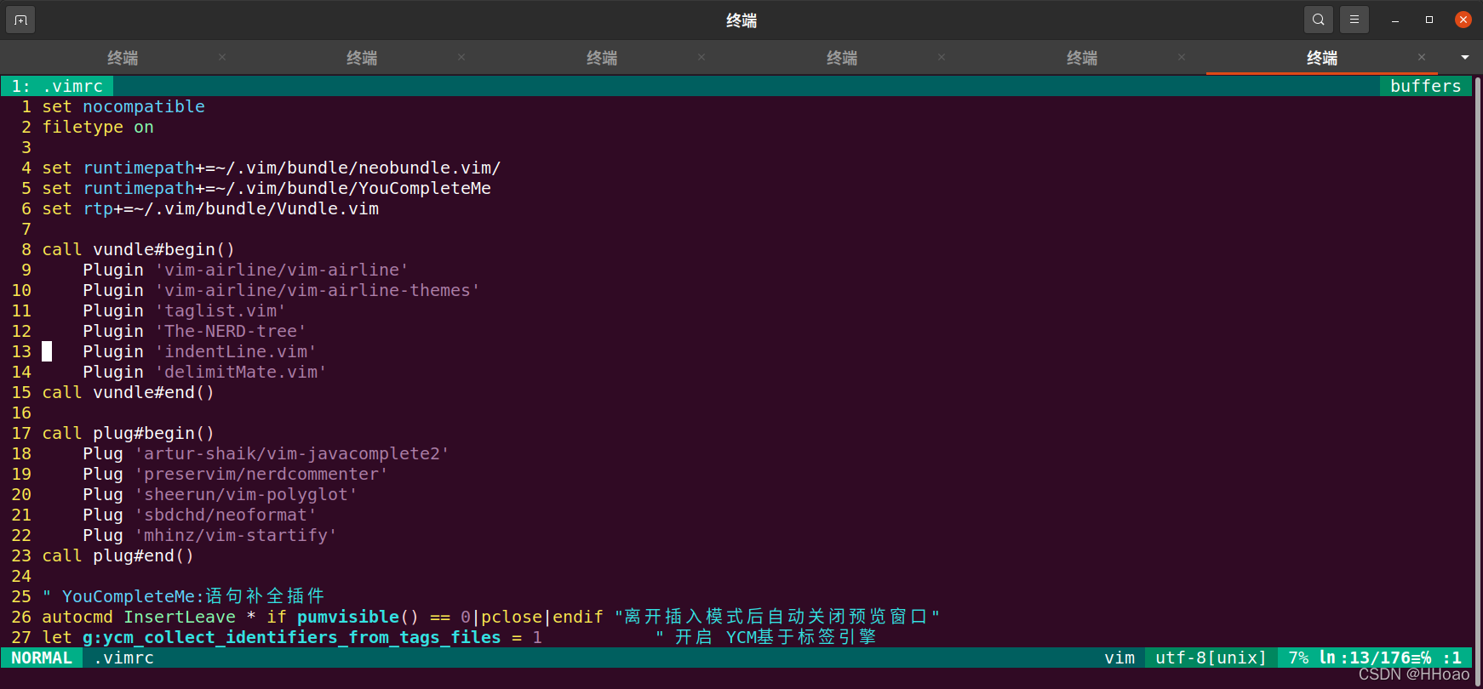Maximize the terminal window
The image size is (1483, 689).
click(x=1429, y=20)
